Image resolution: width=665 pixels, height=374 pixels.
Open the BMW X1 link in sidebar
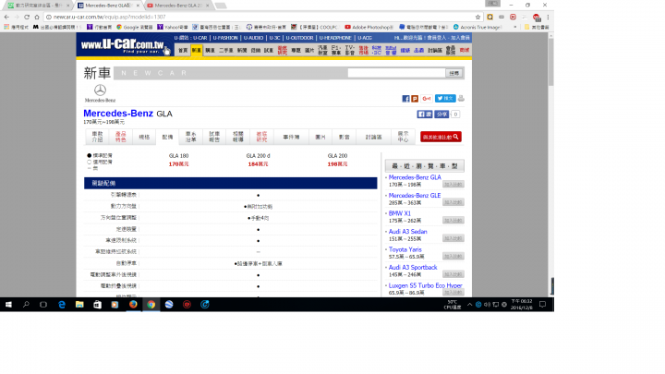point(400,213)
